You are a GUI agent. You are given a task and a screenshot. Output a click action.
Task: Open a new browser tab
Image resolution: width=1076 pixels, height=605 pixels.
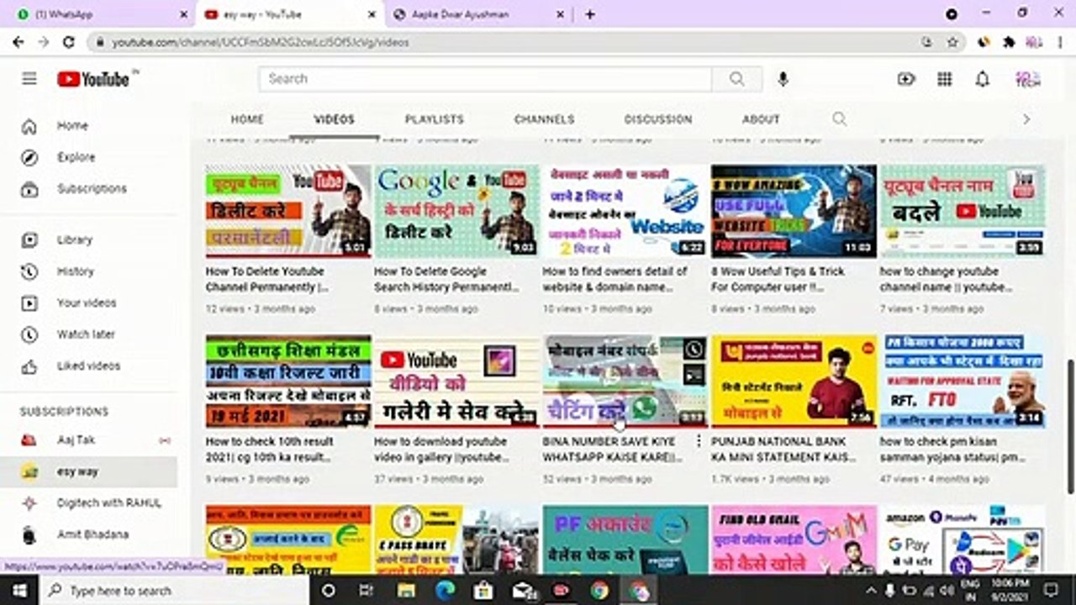(x=590, y=14)
